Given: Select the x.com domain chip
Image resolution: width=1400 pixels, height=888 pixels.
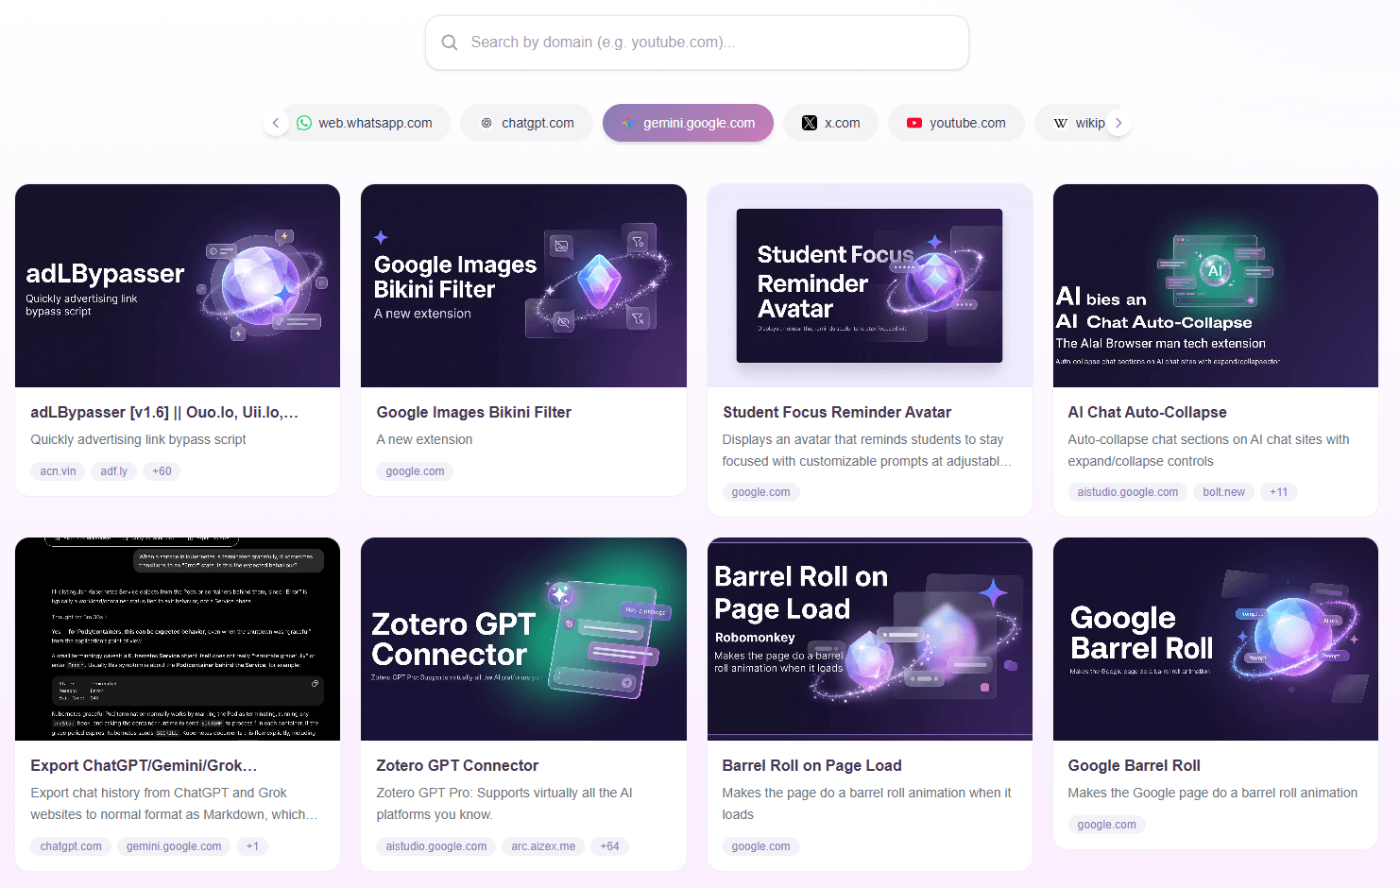Looking at the screenshot, I should (x=831, y=123).
